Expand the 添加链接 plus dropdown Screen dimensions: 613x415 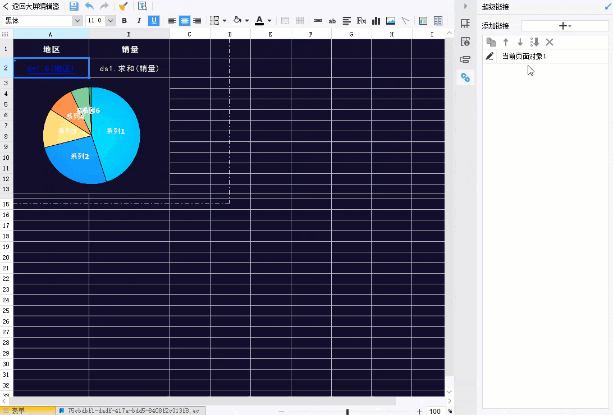click(x=565, y=26)
